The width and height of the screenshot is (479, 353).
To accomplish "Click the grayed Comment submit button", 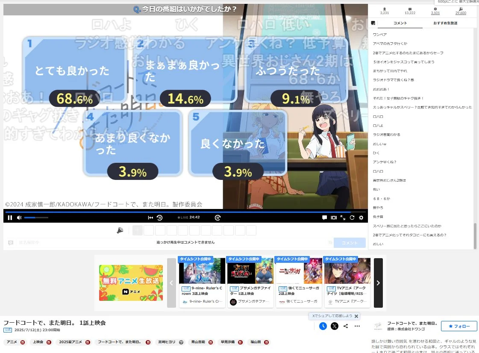I will (x=350, y=243).
